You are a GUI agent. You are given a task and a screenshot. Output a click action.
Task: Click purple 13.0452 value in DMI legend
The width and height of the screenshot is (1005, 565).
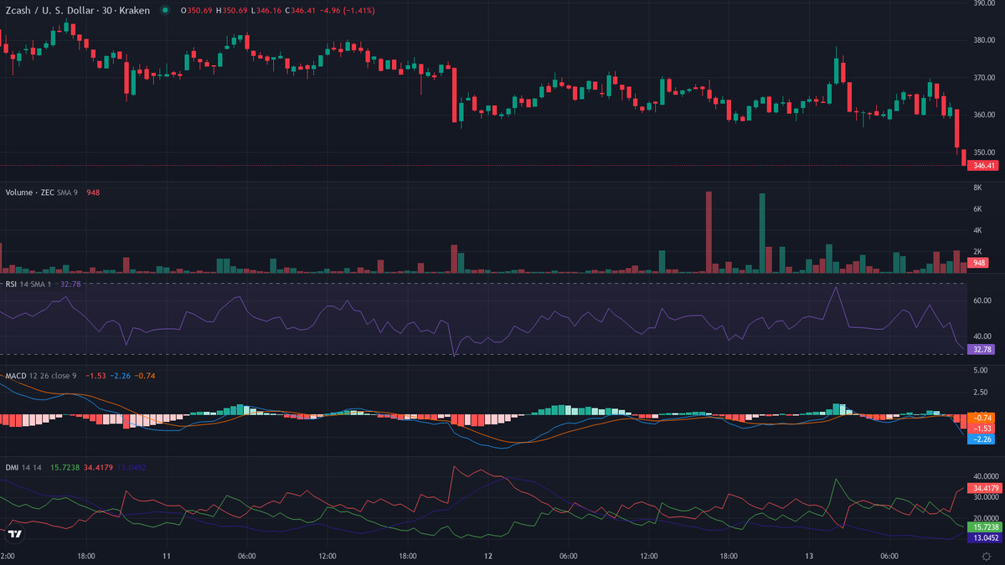132,468
